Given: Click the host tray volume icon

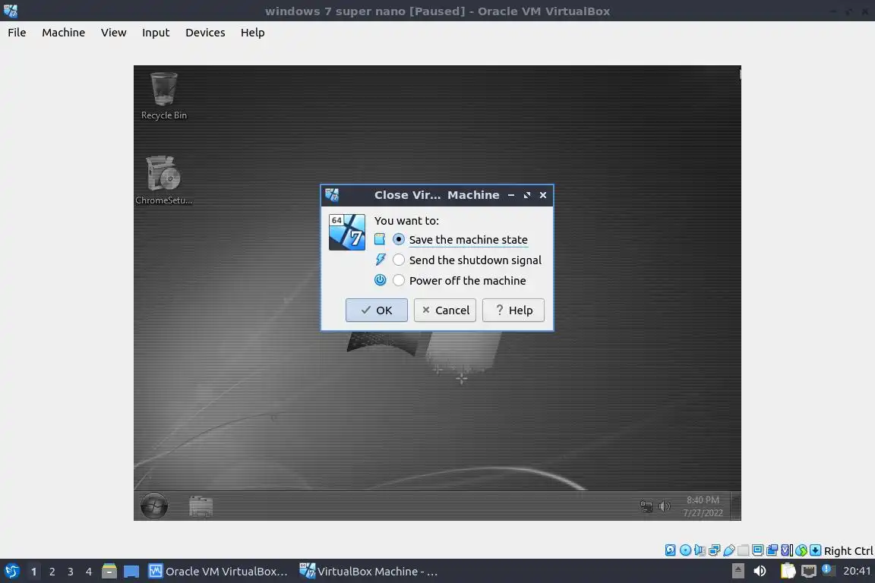Looking at the screenshot, I should pyautogui.click(x=760, y=571).
